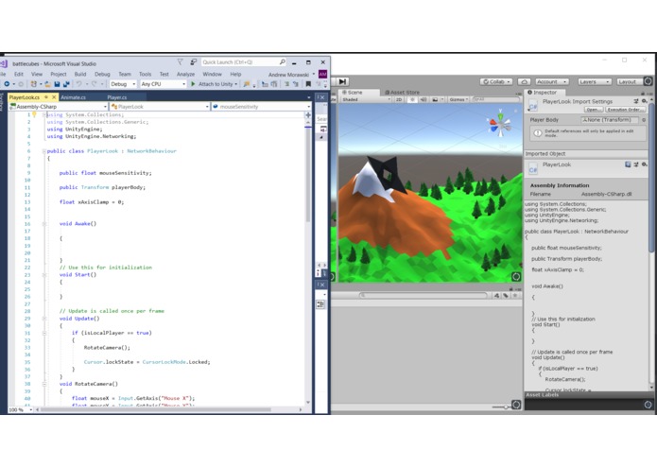Image resolution: width=657 pixels, height=467 pixels.
Task: Click the Scene view search field
Action: click(x=496, y=99)
